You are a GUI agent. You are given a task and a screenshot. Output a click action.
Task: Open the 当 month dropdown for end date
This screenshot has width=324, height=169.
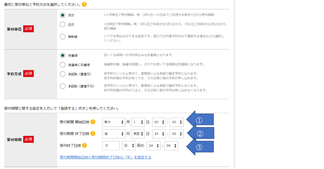coord(113,134)
